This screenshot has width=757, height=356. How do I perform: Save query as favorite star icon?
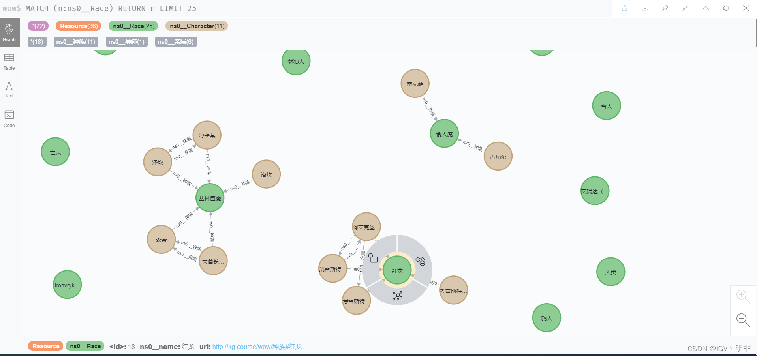(624, 8)
